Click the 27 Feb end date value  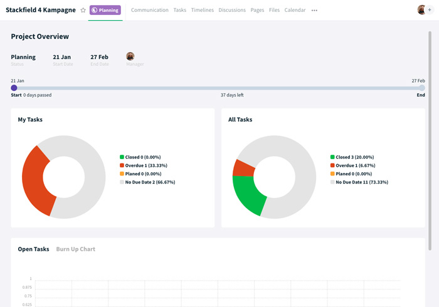coord(99,57)
